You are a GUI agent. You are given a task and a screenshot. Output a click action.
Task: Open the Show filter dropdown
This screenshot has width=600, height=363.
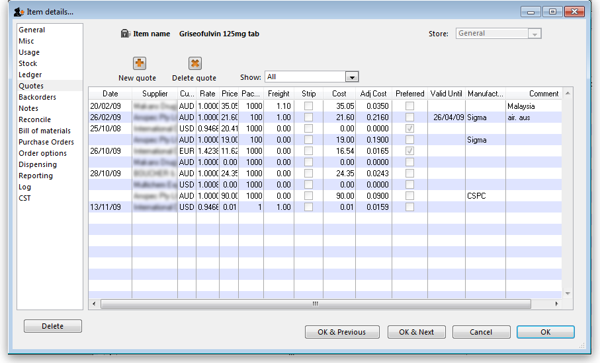[352, 77]
